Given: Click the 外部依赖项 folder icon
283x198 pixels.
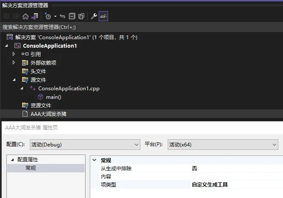Looking at the screenshot, I should (25, 63).
